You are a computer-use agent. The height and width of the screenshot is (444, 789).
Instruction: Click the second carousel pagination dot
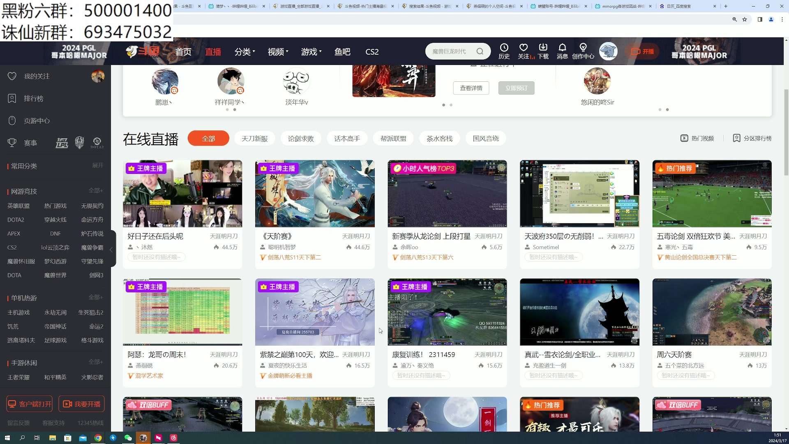[x=451, y=105]
